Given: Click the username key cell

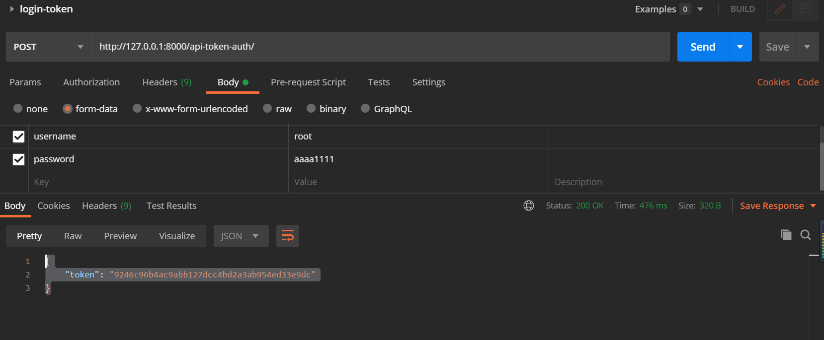Looking at the screenshot, I should [x=158, y=136].
